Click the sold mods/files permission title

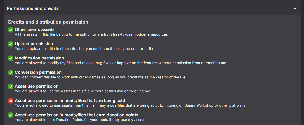70,101
